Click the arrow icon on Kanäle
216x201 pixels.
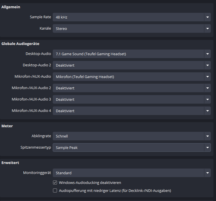click(x=207, y=28)
